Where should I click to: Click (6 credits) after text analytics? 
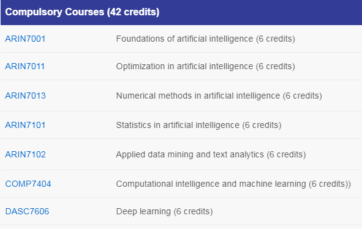click(286, 154)
